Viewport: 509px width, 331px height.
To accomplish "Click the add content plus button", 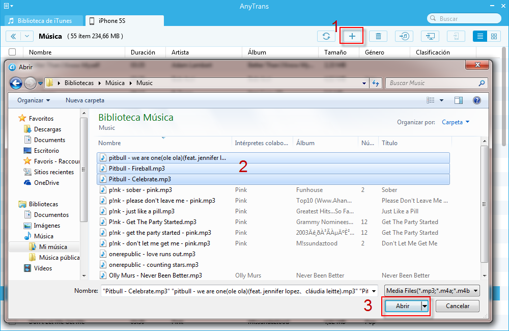I will [x=352, y=36].
